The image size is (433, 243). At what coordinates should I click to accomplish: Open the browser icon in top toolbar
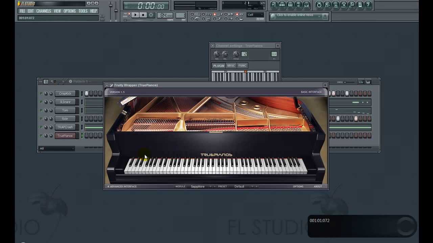[x=298, y=5]
